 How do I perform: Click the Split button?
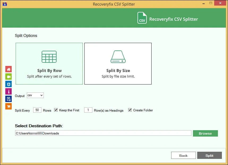pos(209,155)
